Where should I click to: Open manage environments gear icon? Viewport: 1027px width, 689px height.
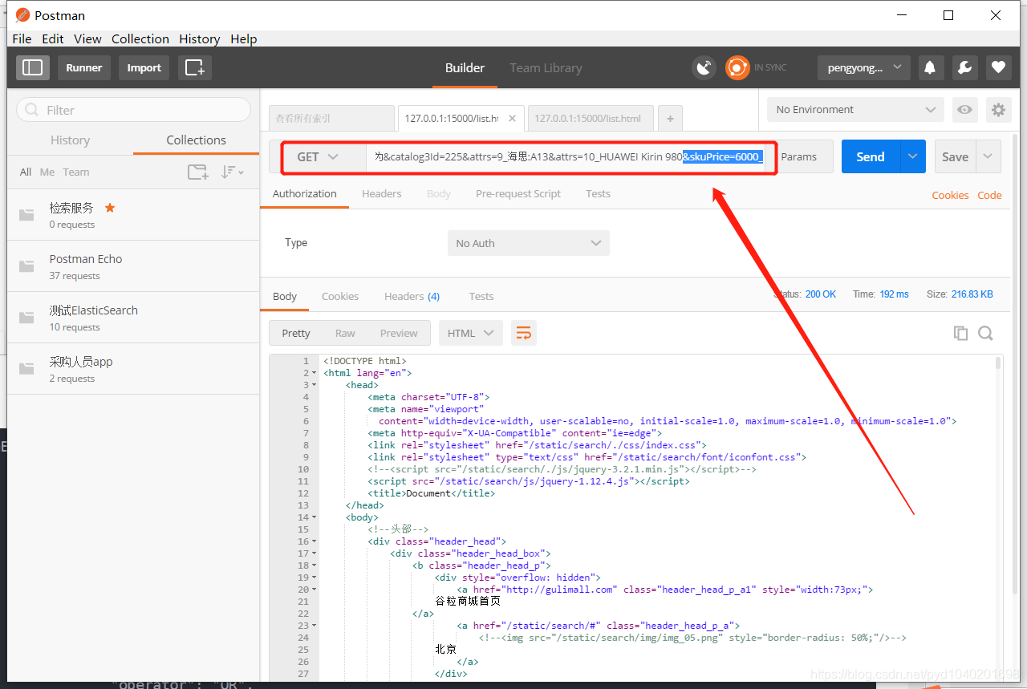998,110
